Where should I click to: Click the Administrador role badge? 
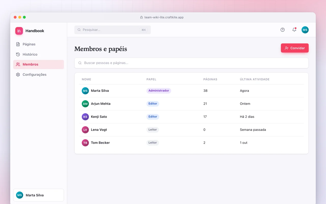pos(159,91)
